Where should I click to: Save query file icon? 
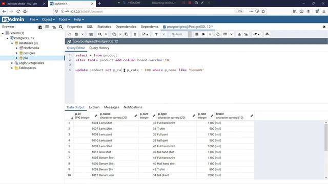(x=76, y=34)
